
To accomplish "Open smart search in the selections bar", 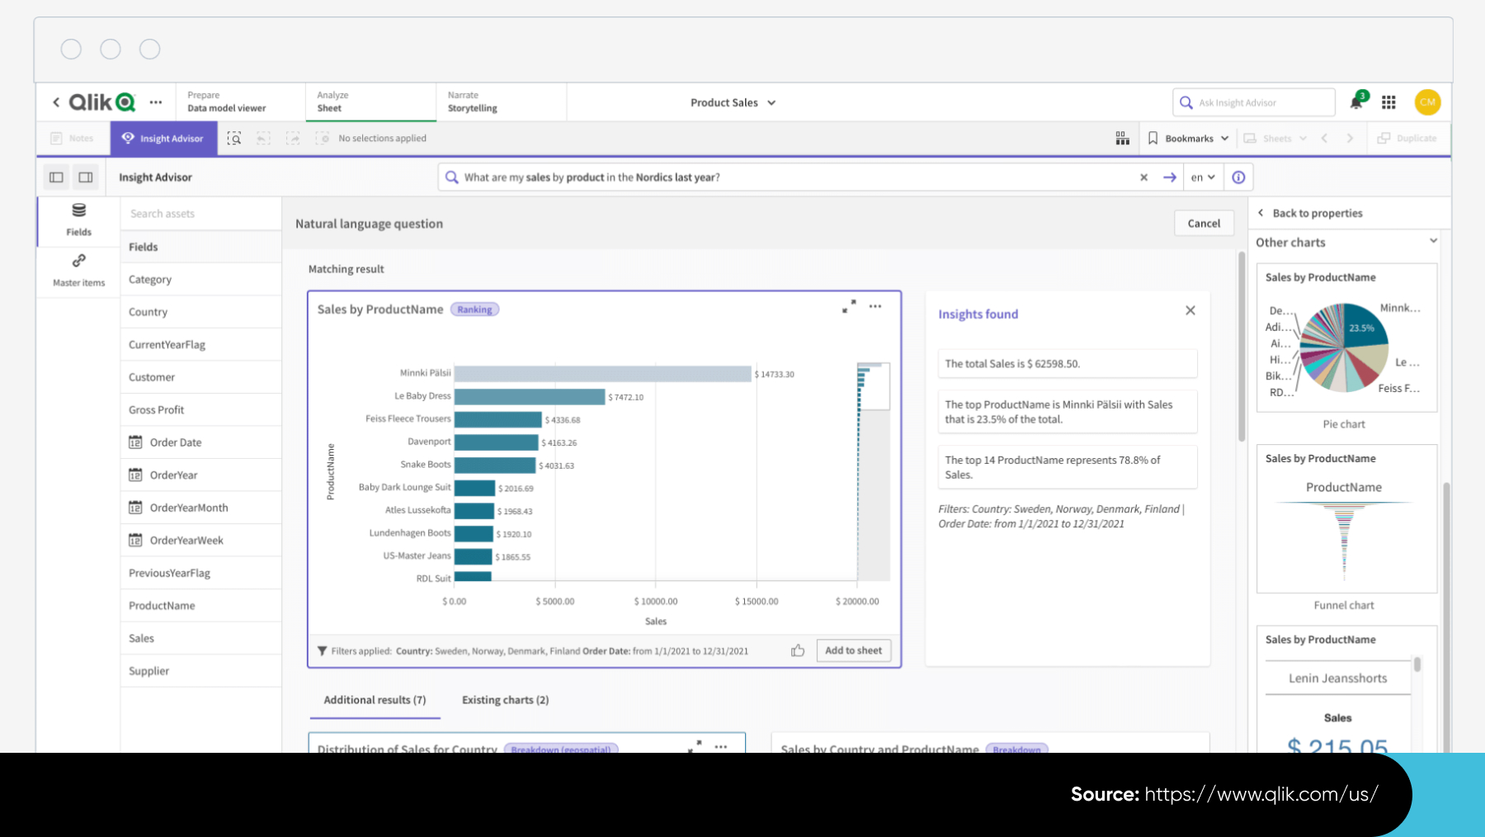I will click(234, 138).
